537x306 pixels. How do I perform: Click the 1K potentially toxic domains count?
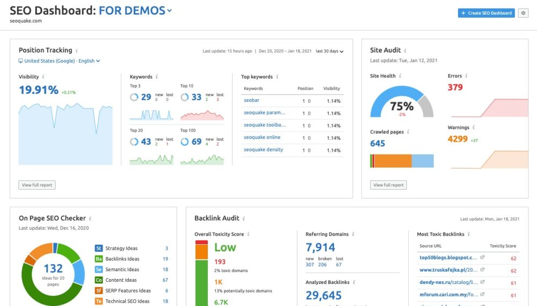218,282
